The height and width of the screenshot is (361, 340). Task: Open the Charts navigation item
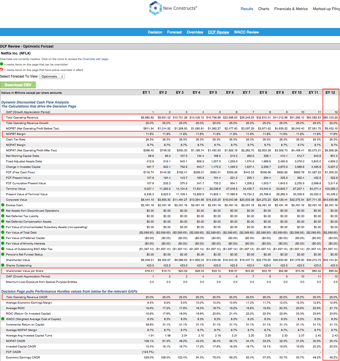pos(264,9)
